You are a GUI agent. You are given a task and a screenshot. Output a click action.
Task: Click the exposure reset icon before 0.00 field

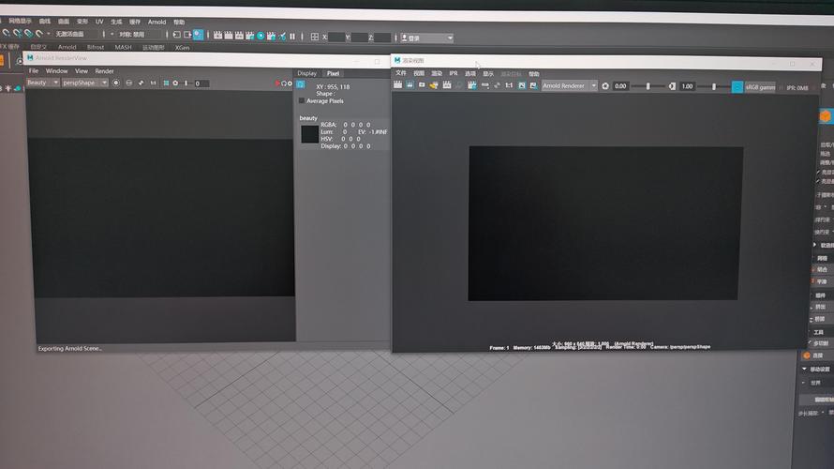[x=605, y=86]
